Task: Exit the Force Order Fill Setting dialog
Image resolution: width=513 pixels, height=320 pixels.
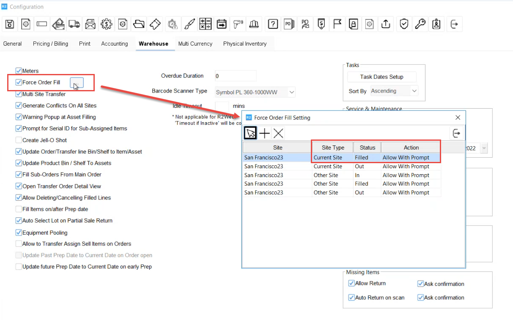Action: click(x=456, y=134)
